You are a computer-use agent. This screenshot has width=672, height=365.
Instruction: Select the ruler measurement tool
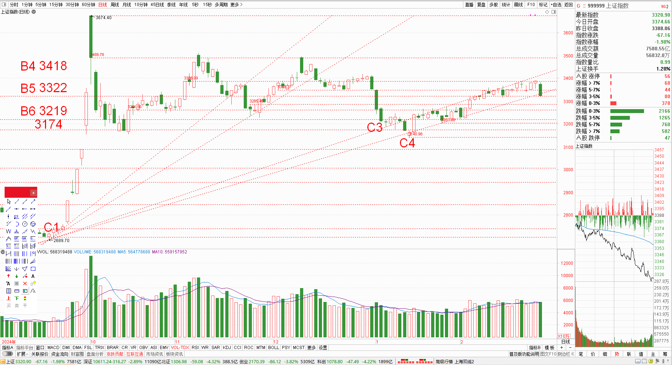pyautogui.click(x=17, y=291)
